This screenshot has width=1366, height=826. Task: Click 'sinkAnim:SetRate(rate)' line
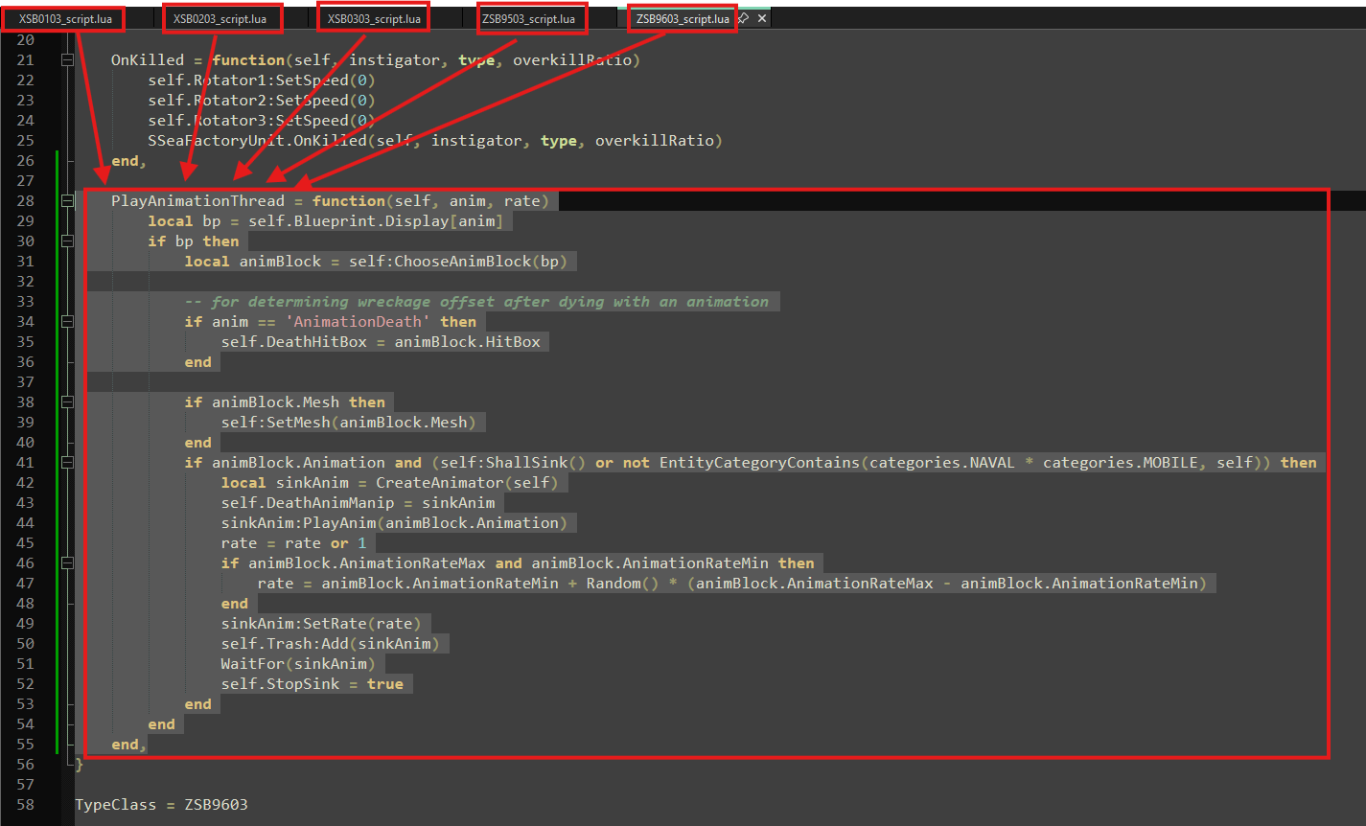tap(321, 624)
